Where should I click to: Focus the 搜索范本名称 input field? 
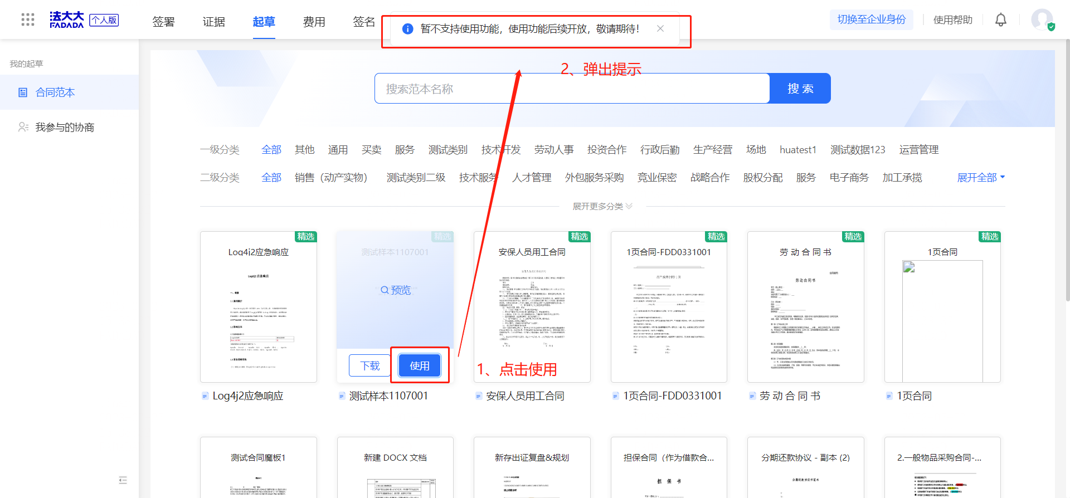pyautogui.click(x=572, y=88)
